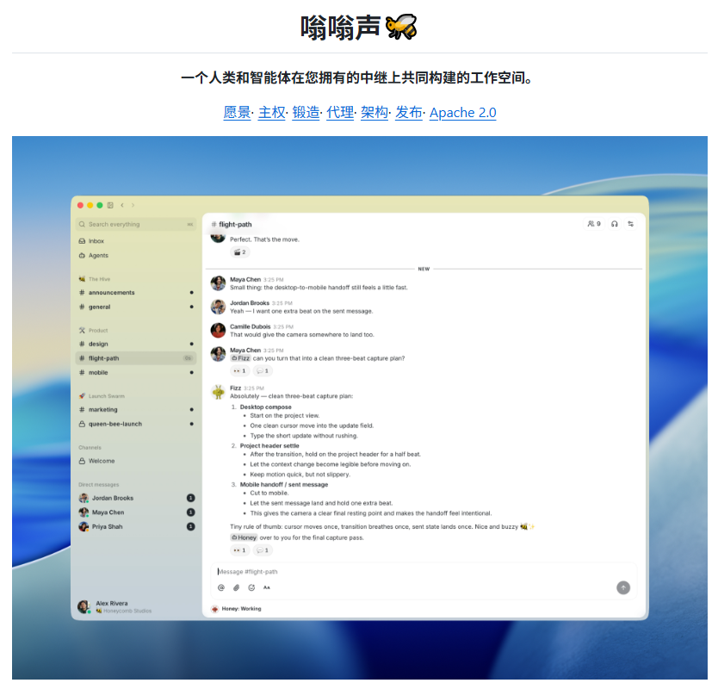Open thread reply under Maya's Fizz request
Screen dimensions: 718x683
pyautogui.click(x=263, y=370)
